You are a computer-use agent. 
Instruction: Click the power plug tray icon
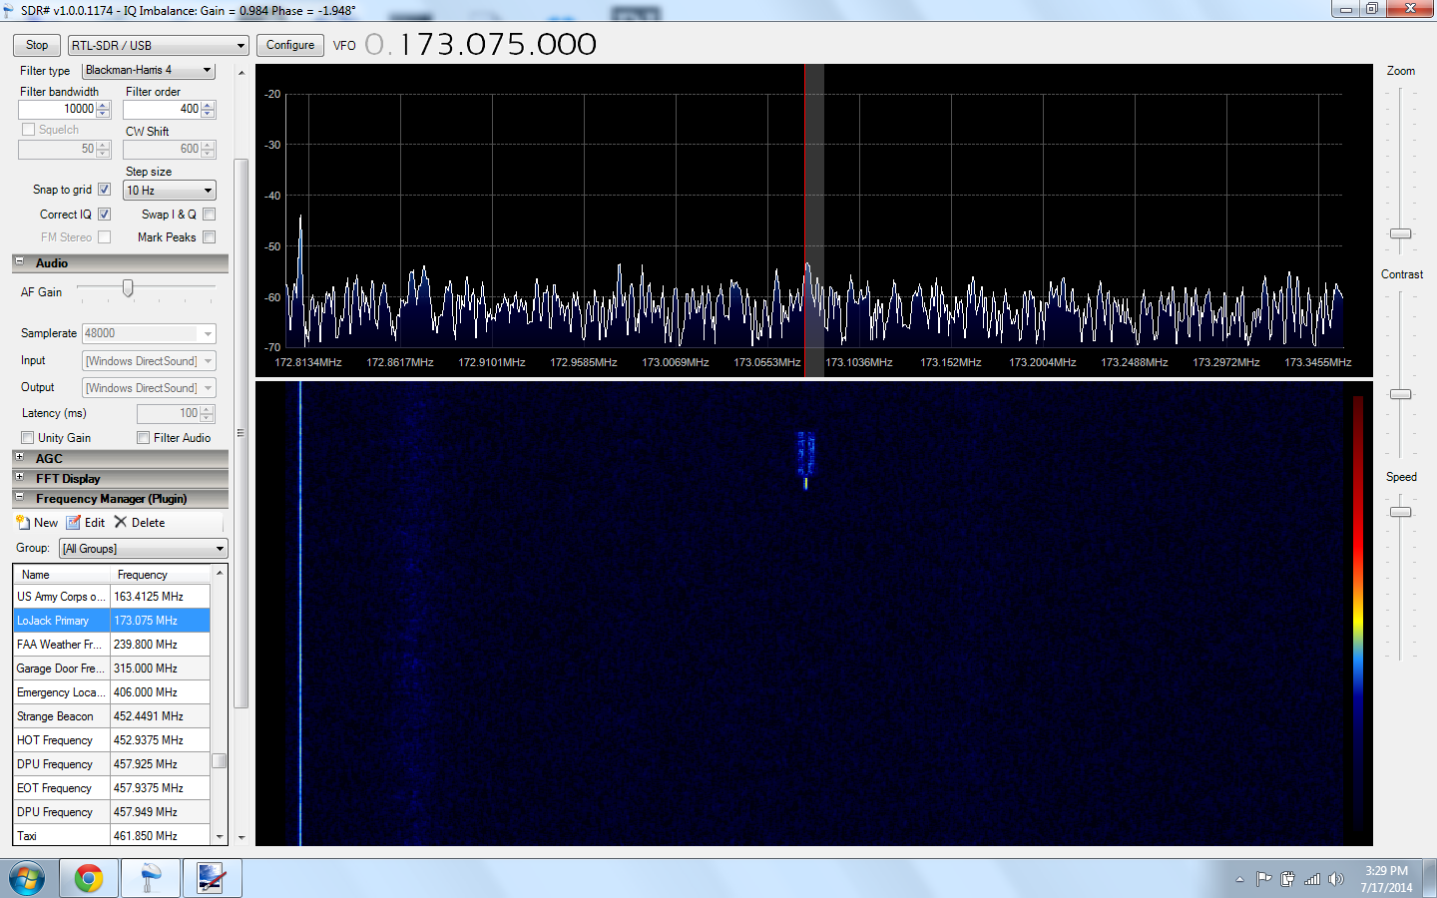pyautogui.click(x=1287, y=879)
